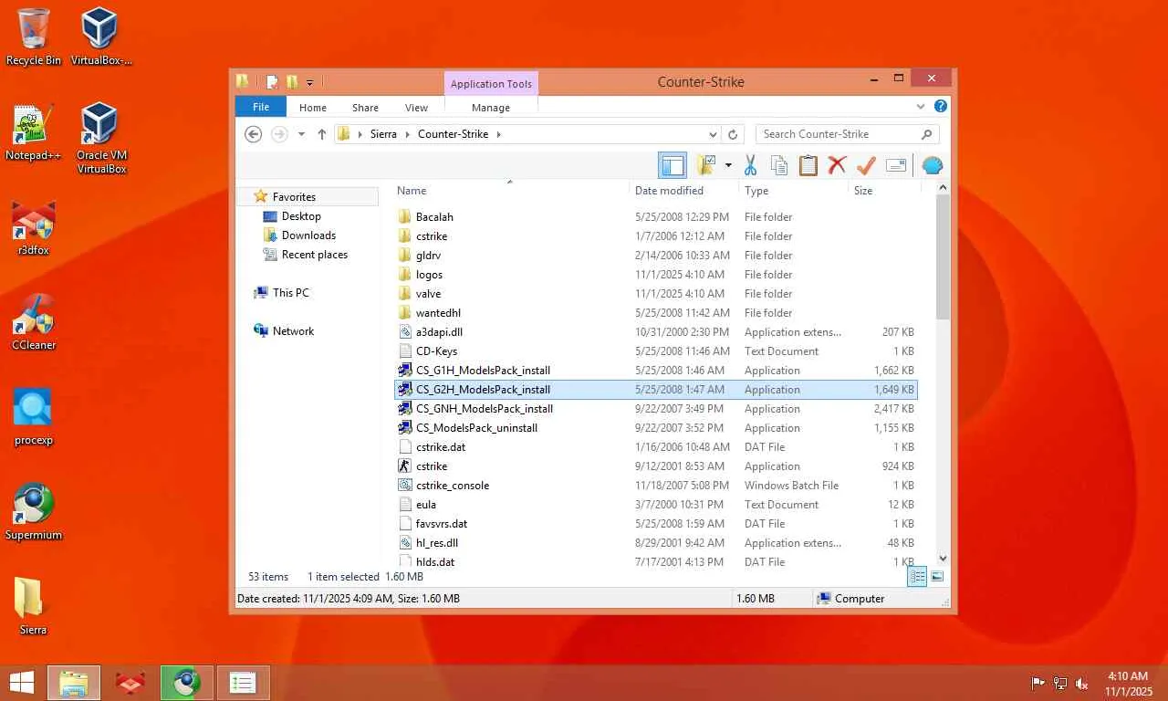Delete selected file with red X icon
Screen dimensions: 1168x701
coord(837,165)
